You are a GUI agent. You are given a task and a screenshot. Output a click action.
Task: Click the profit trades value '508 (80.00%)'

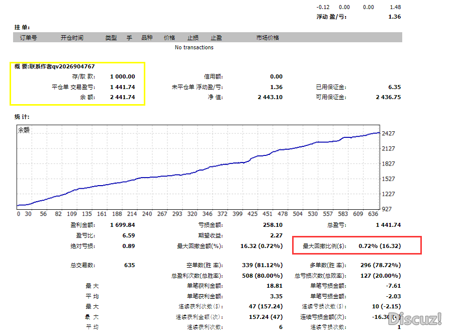[262, 276]
